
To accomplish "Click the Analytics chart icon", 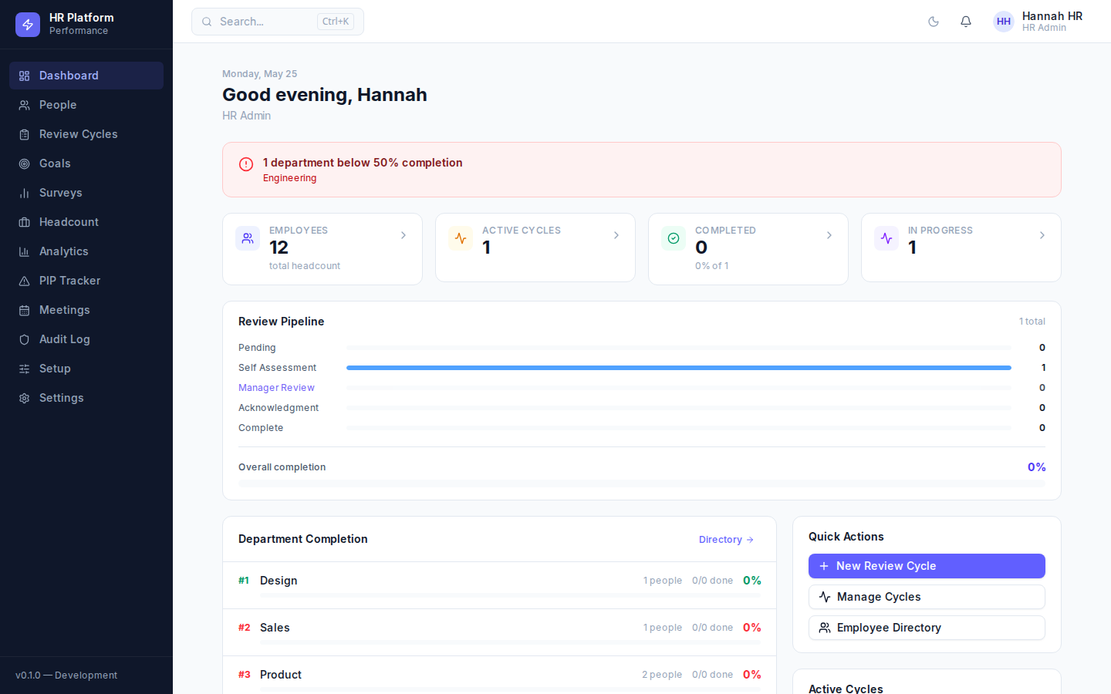I will tap(24, 251).
